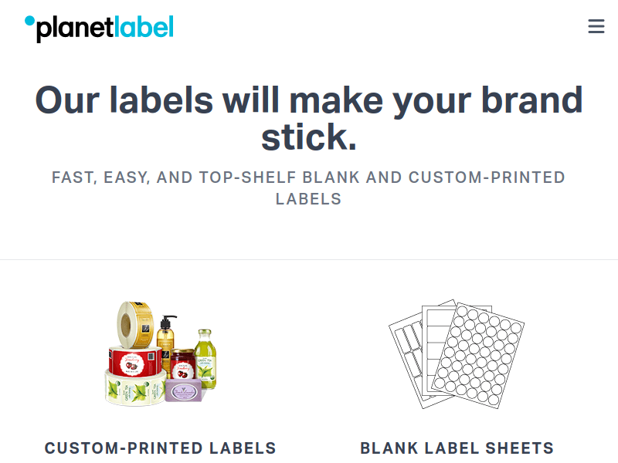Viewport: 618px width, 463px height.
Task: Click the red jam jar label in the photo
Action: click(x=183, y=367)
